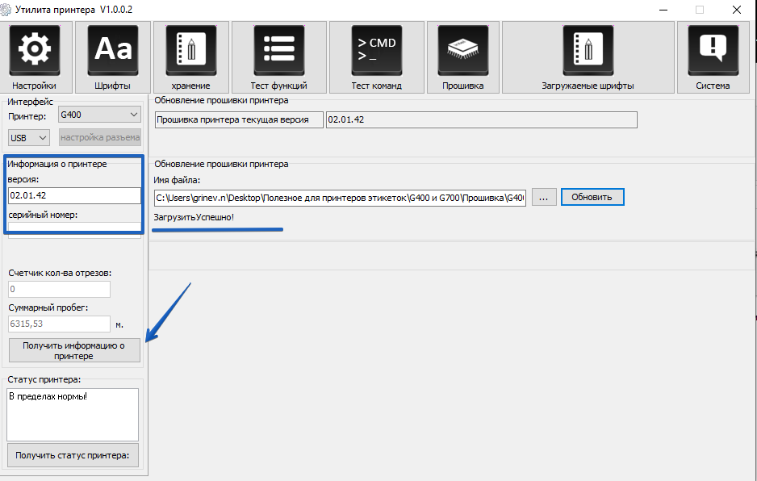Open the Настройки gear icon
Screen dimensions: 757x481
click(x=34, y=50)
